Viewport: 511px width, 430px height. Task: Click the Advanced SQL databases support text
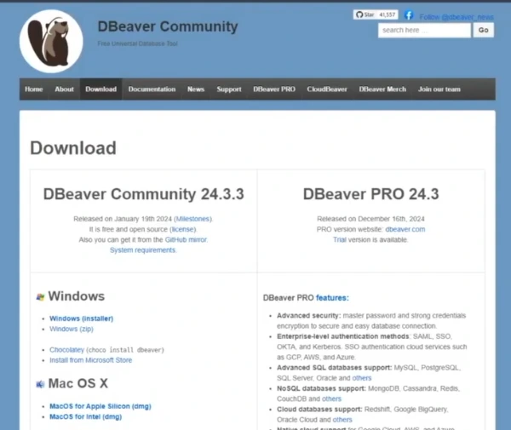(x=335, y=368)
